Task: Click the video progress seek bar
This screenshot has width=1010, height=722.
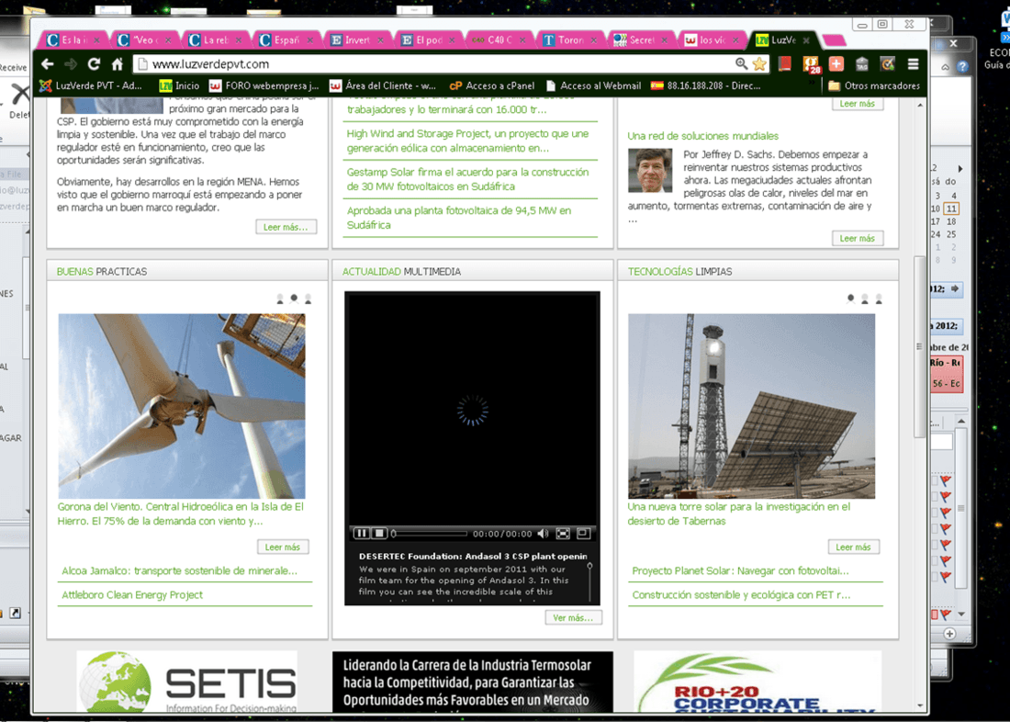Action: 430,533
